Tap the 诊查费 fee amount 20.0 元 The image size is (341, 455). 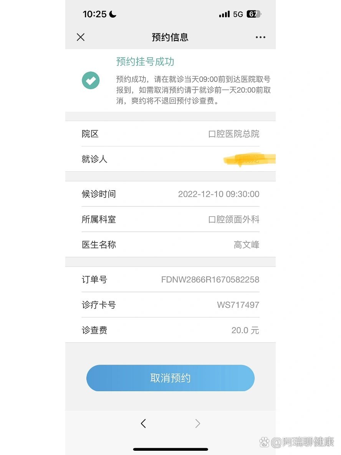[x=245, y=330]
